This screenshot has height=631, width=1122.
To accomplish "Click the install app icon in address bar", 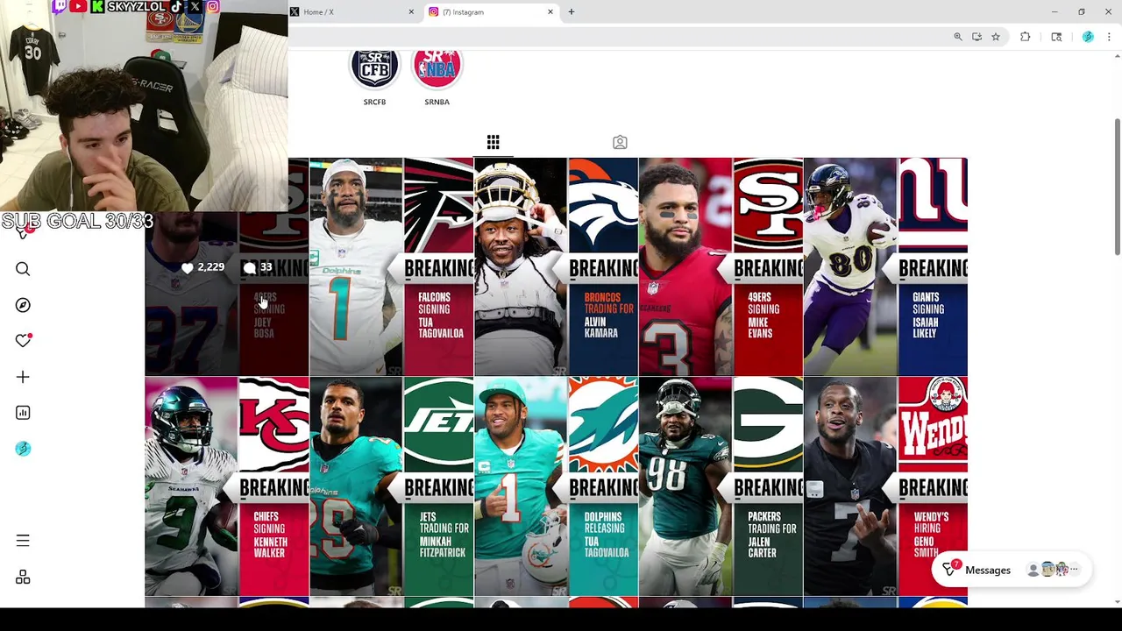I will (x=976, y=37).
